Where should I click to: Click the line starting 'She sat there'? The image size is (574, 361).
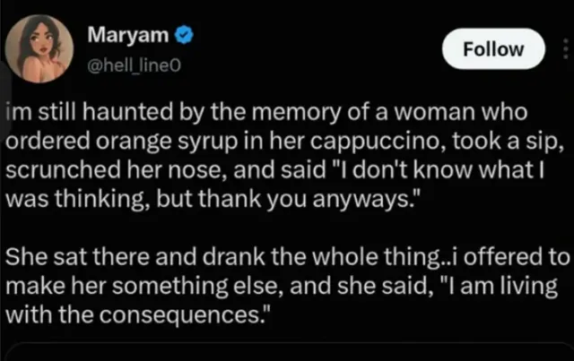[288, 257]
